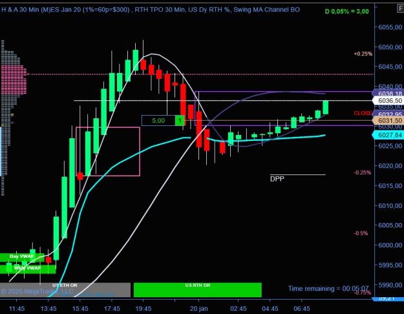Image resolution: width=404 pixels, height=314 pixels.
Task: Select the purple 6032,95 price marker
Action: point(388,114)
